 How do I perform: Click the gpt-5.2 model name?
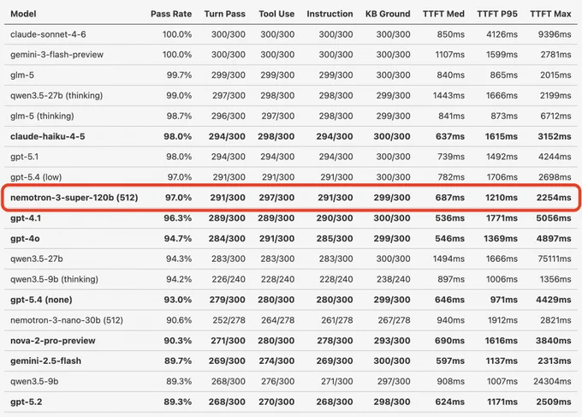(26, 402)
